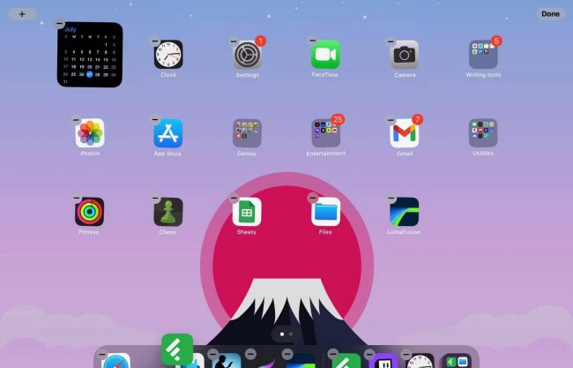Open Safari in the dock
This screenshot has width=573, height=368.
115,361
